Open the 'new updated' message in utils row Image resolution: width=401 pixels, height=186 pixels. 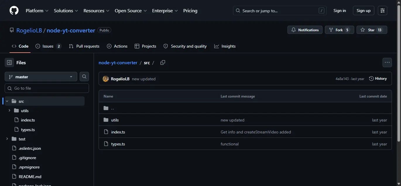click(232, 120)
